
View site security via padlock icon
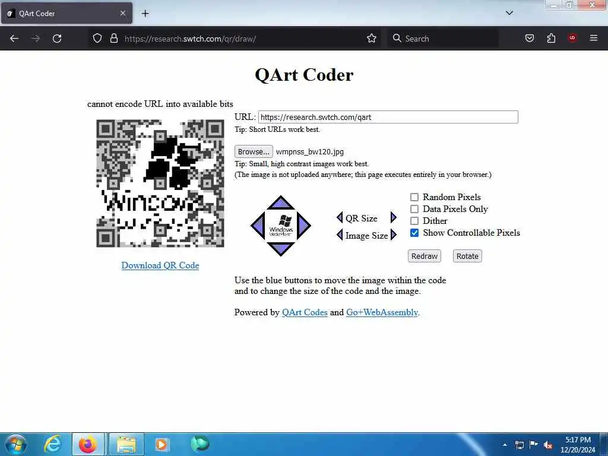coord(113,39)
